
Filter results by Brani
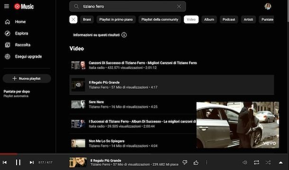tap(87, 19)
